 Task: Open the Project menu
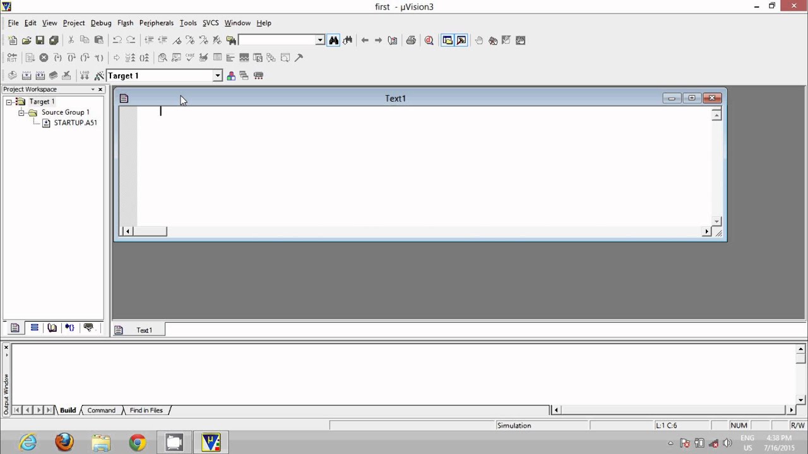point(74,23)
